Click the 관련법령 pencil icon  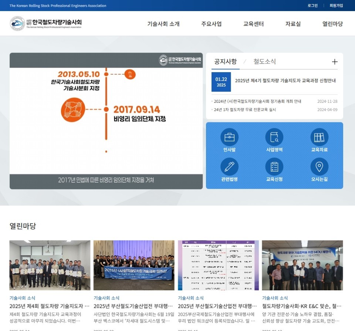pyautogui.click(x=229, y=167)
